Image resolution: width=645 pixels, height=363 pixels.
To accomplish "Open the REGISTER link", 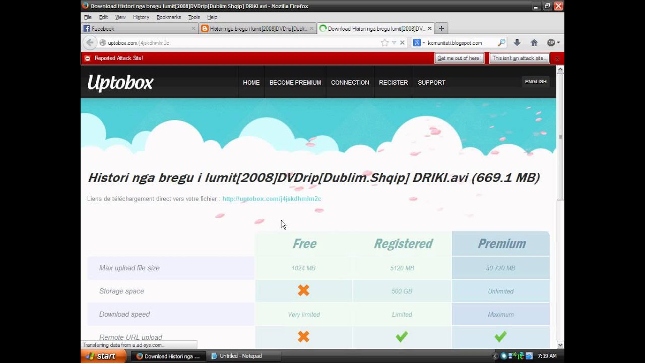I will point(394,83).
